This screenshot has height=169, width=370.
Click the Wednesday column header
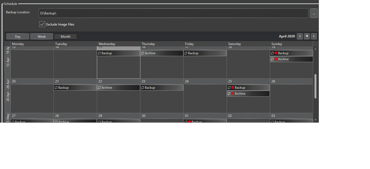107,44
